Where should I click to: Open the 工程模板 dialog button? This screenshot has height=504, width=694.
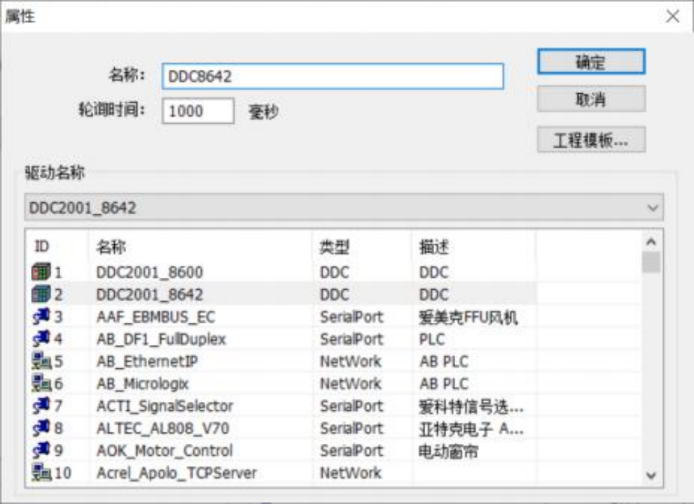click(591, 140)
